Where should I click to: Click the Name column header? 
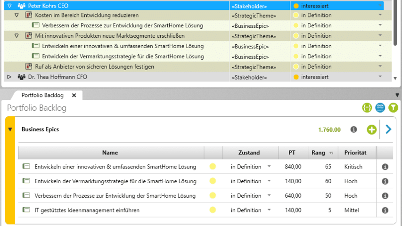[x=110, y=153]
